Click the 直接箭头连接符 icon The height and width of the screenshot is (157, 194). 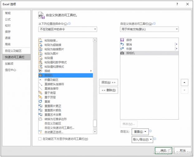(41, 84)
